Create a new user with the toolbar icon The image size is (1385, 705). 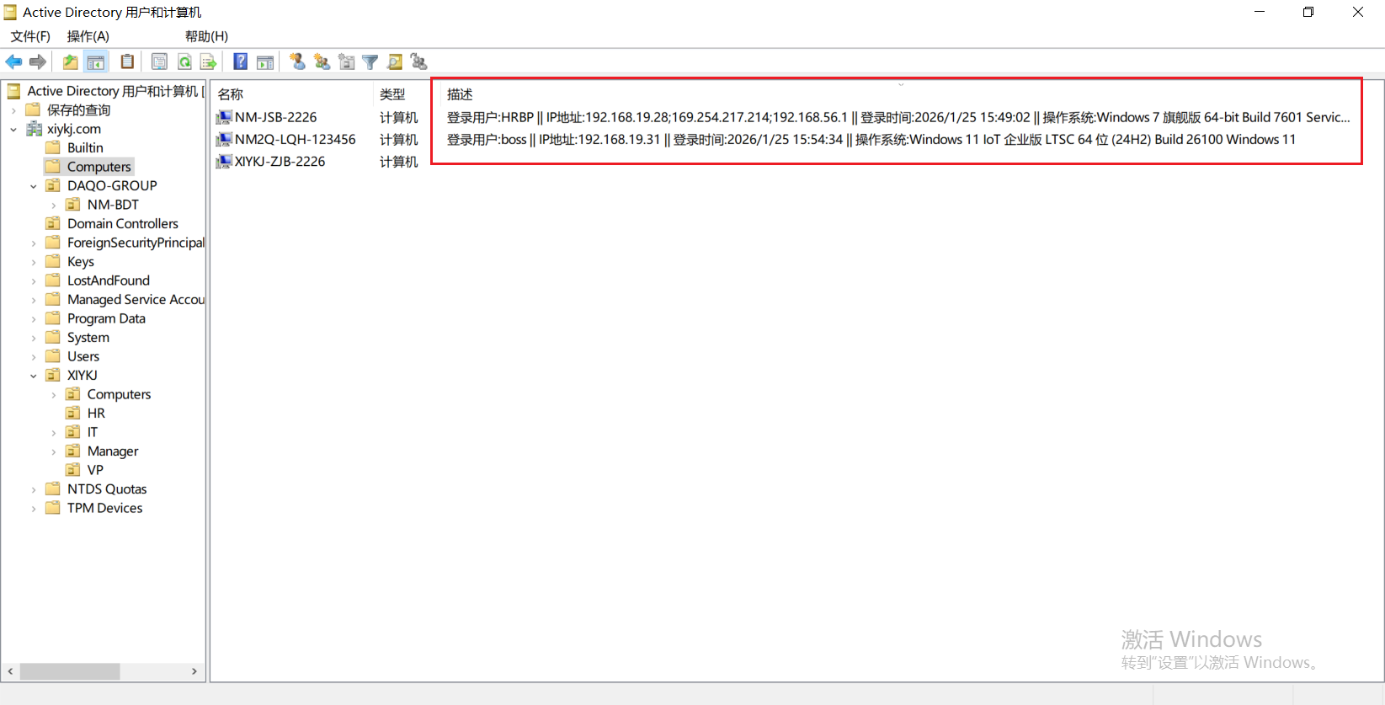point(297,61)
